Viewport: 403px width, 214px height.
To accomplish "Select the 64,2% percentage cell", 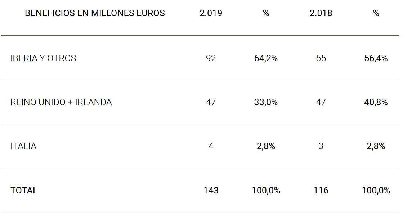I will pyautogui.click(x=266, y=58).
